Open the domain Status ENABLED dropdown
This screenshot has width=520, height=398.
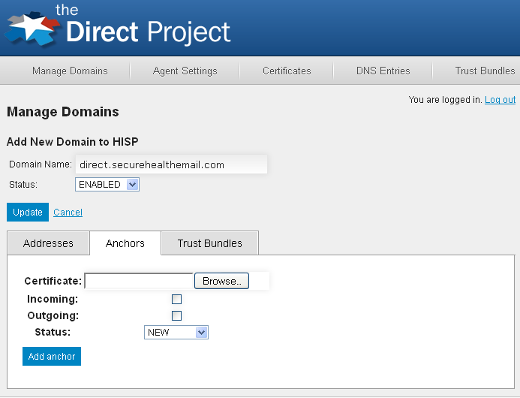click(107, 185)
